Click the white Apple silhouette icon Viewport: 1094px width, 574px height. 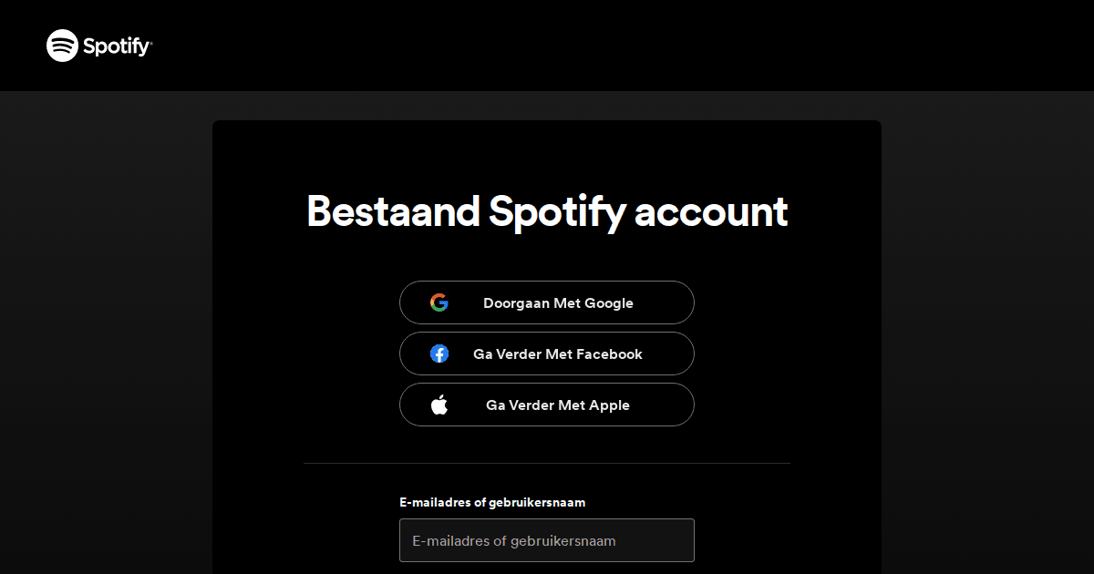tap(439, 405)
